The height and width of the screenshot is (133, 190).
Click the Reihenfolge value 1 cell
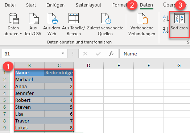click(59, 80)
